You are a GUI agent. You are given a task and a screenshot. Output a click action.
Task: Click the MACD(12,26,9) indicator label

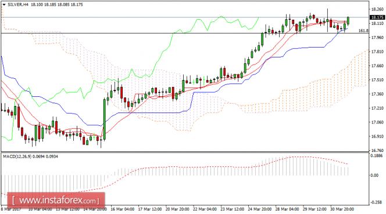pyautogui.click(x=17, y=157)
